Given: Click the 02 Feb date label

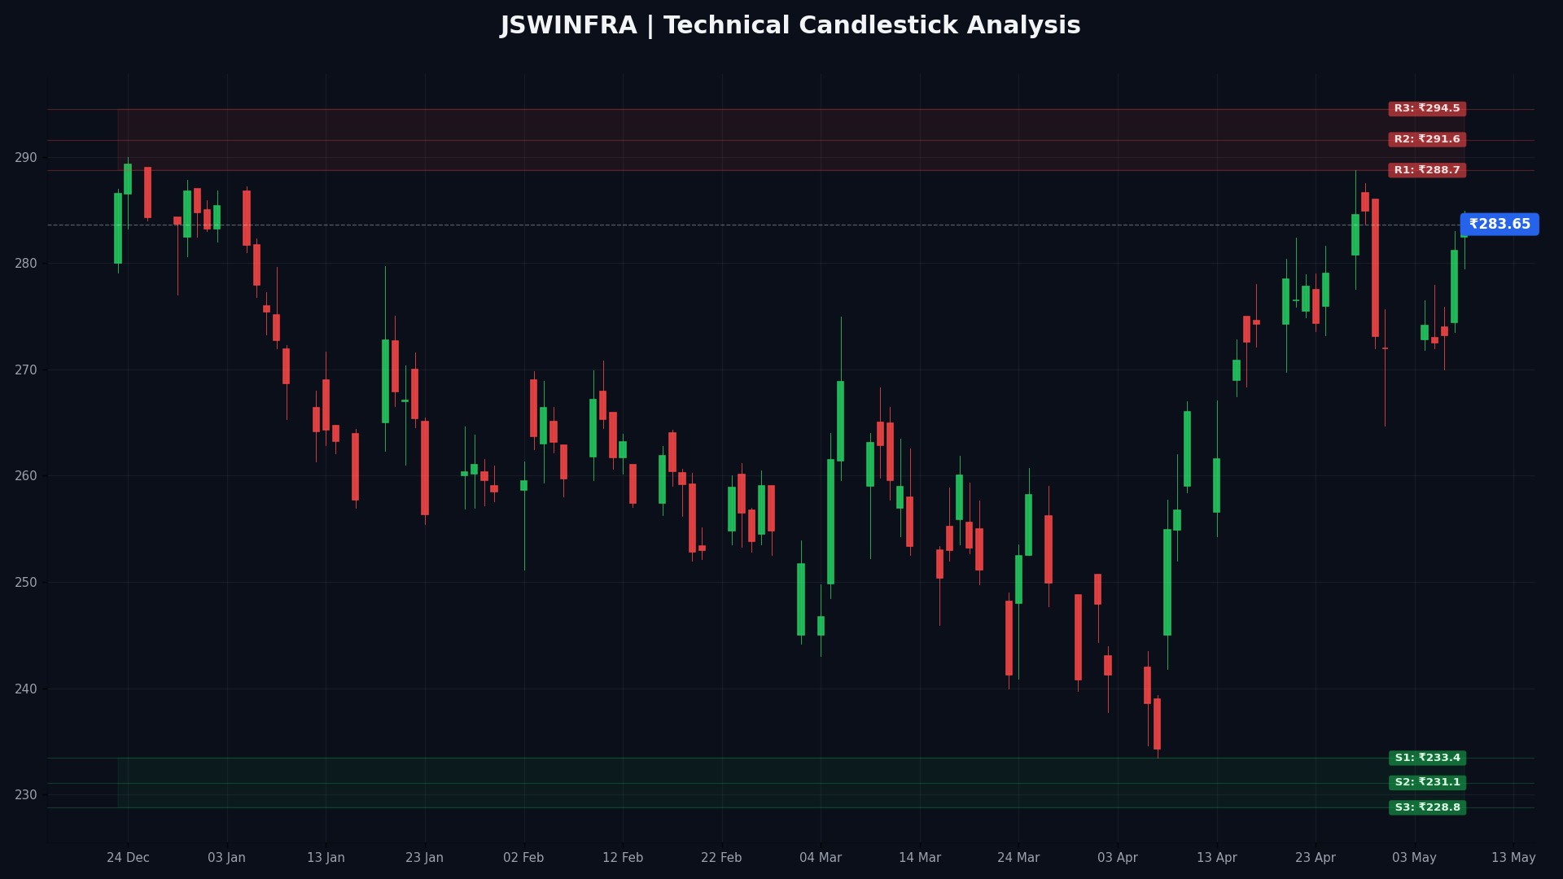Looking at the screenshot, I should (523, 858).
